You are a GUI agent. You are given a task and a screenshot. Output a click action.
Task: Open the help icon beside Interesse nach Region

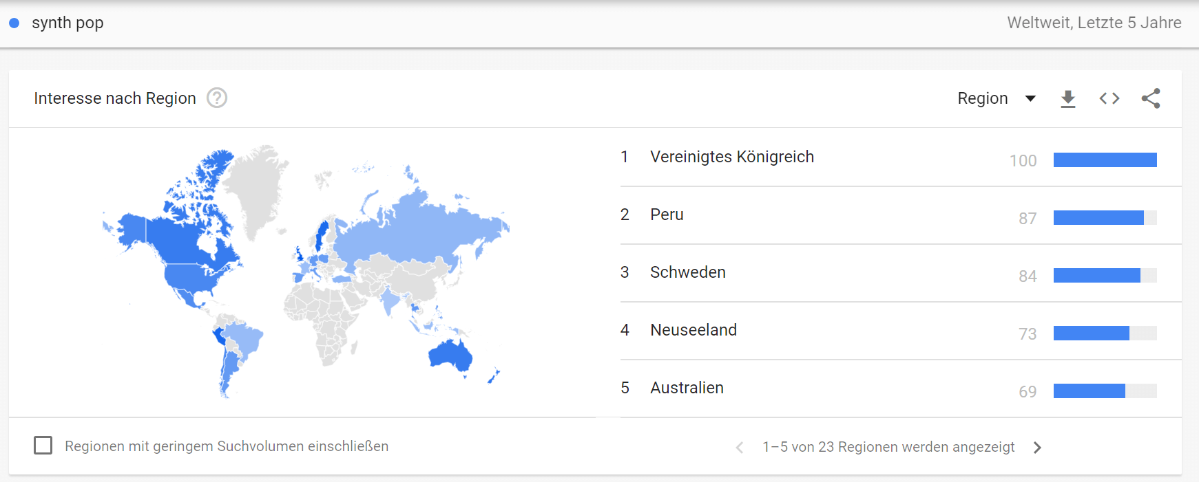[217, 98]
